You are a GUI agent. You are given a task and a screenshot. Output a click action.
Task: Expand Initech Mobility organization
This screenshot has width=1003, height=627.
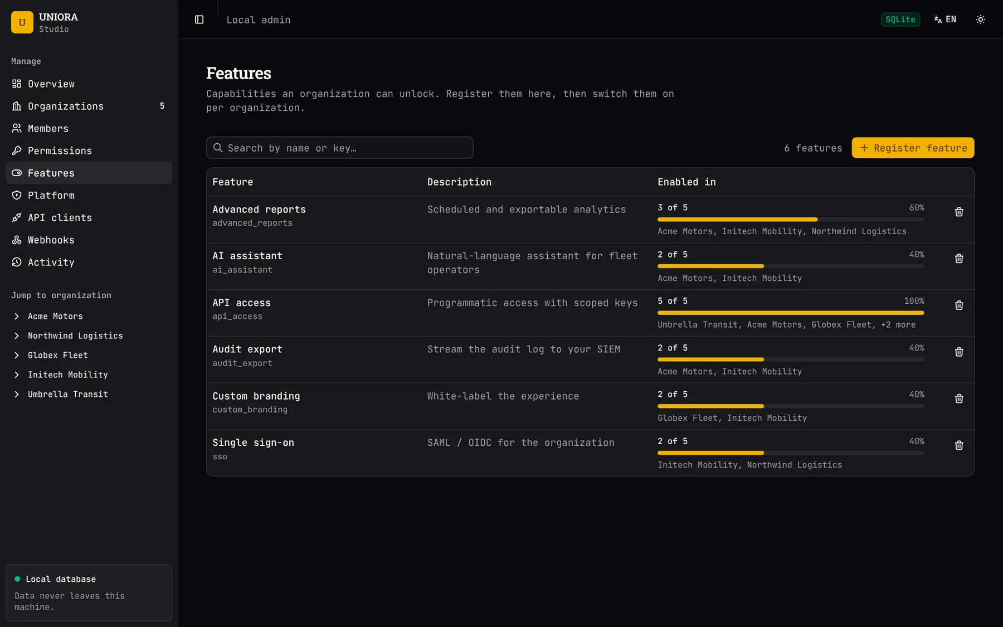click(x=17, y=375)
